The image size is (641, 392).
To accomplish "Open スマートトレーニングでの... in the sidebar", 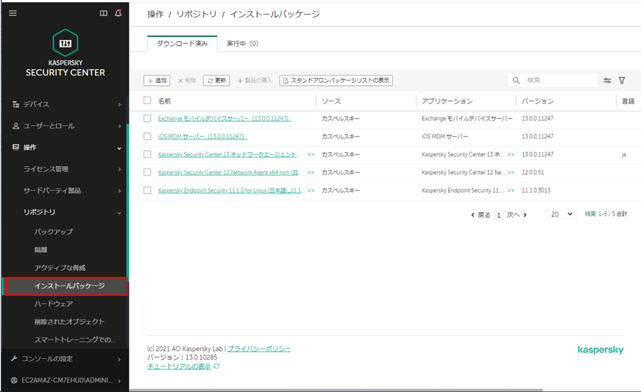I will click(75, 340).
